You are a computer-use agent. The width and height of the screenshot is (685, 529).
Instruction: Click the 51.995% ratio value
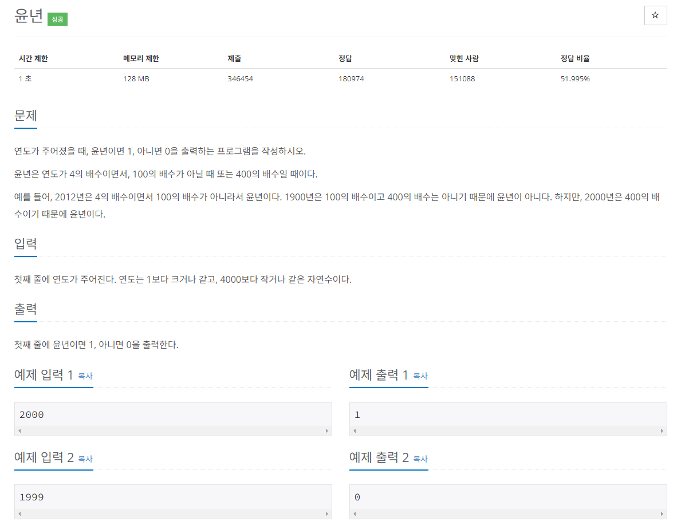point(575,78)
